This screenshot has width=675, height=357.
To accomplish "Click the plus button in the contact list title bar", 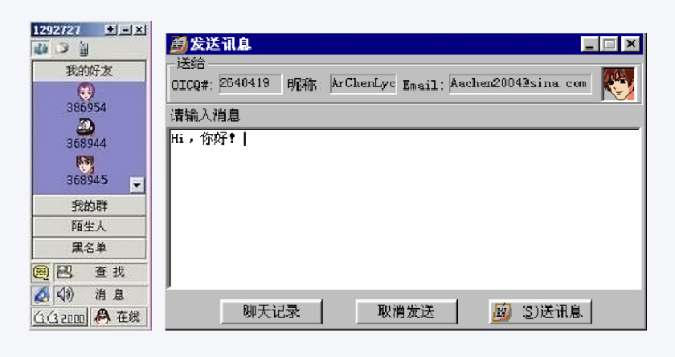I will pos(111,30).
